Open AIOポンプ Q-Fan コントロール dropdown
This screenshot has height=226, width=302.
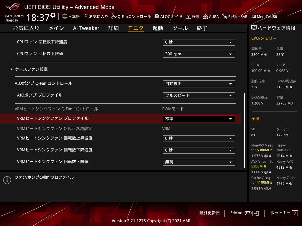[x=199, y=84]
